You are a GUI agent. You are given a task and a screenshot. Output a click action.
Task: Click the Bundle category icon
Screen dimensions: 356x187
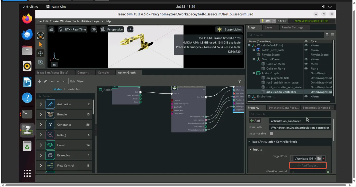coord(50,114)
